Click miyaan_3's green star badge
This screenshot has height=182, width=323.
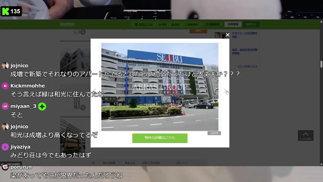click(42, 107)
